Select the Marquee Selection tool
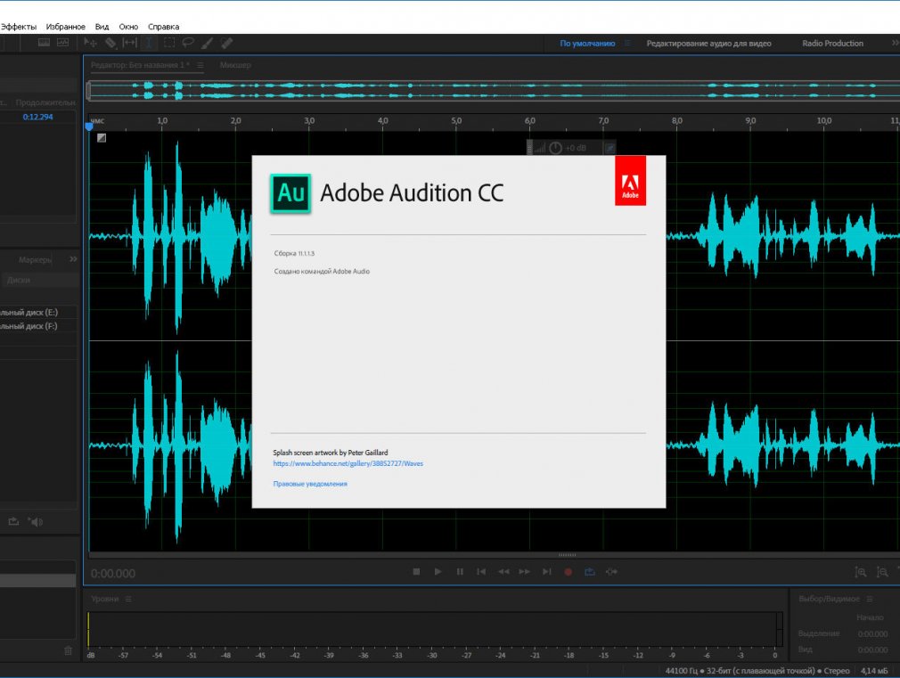 coord(168,43)
